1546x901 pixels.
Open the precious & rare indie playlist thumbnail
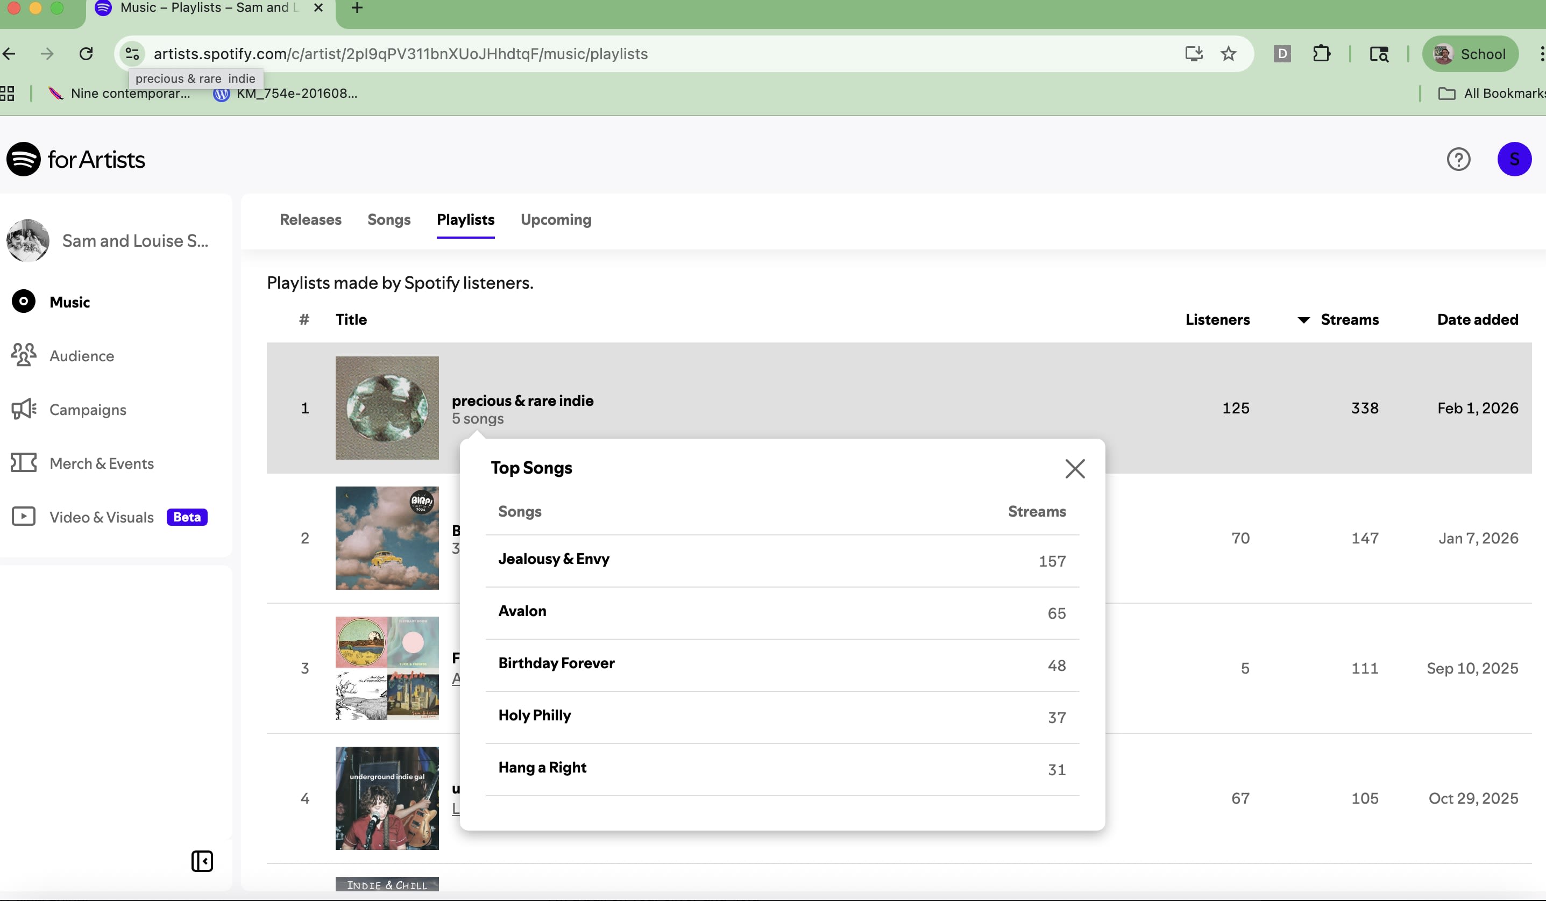(x=386, y=407)
